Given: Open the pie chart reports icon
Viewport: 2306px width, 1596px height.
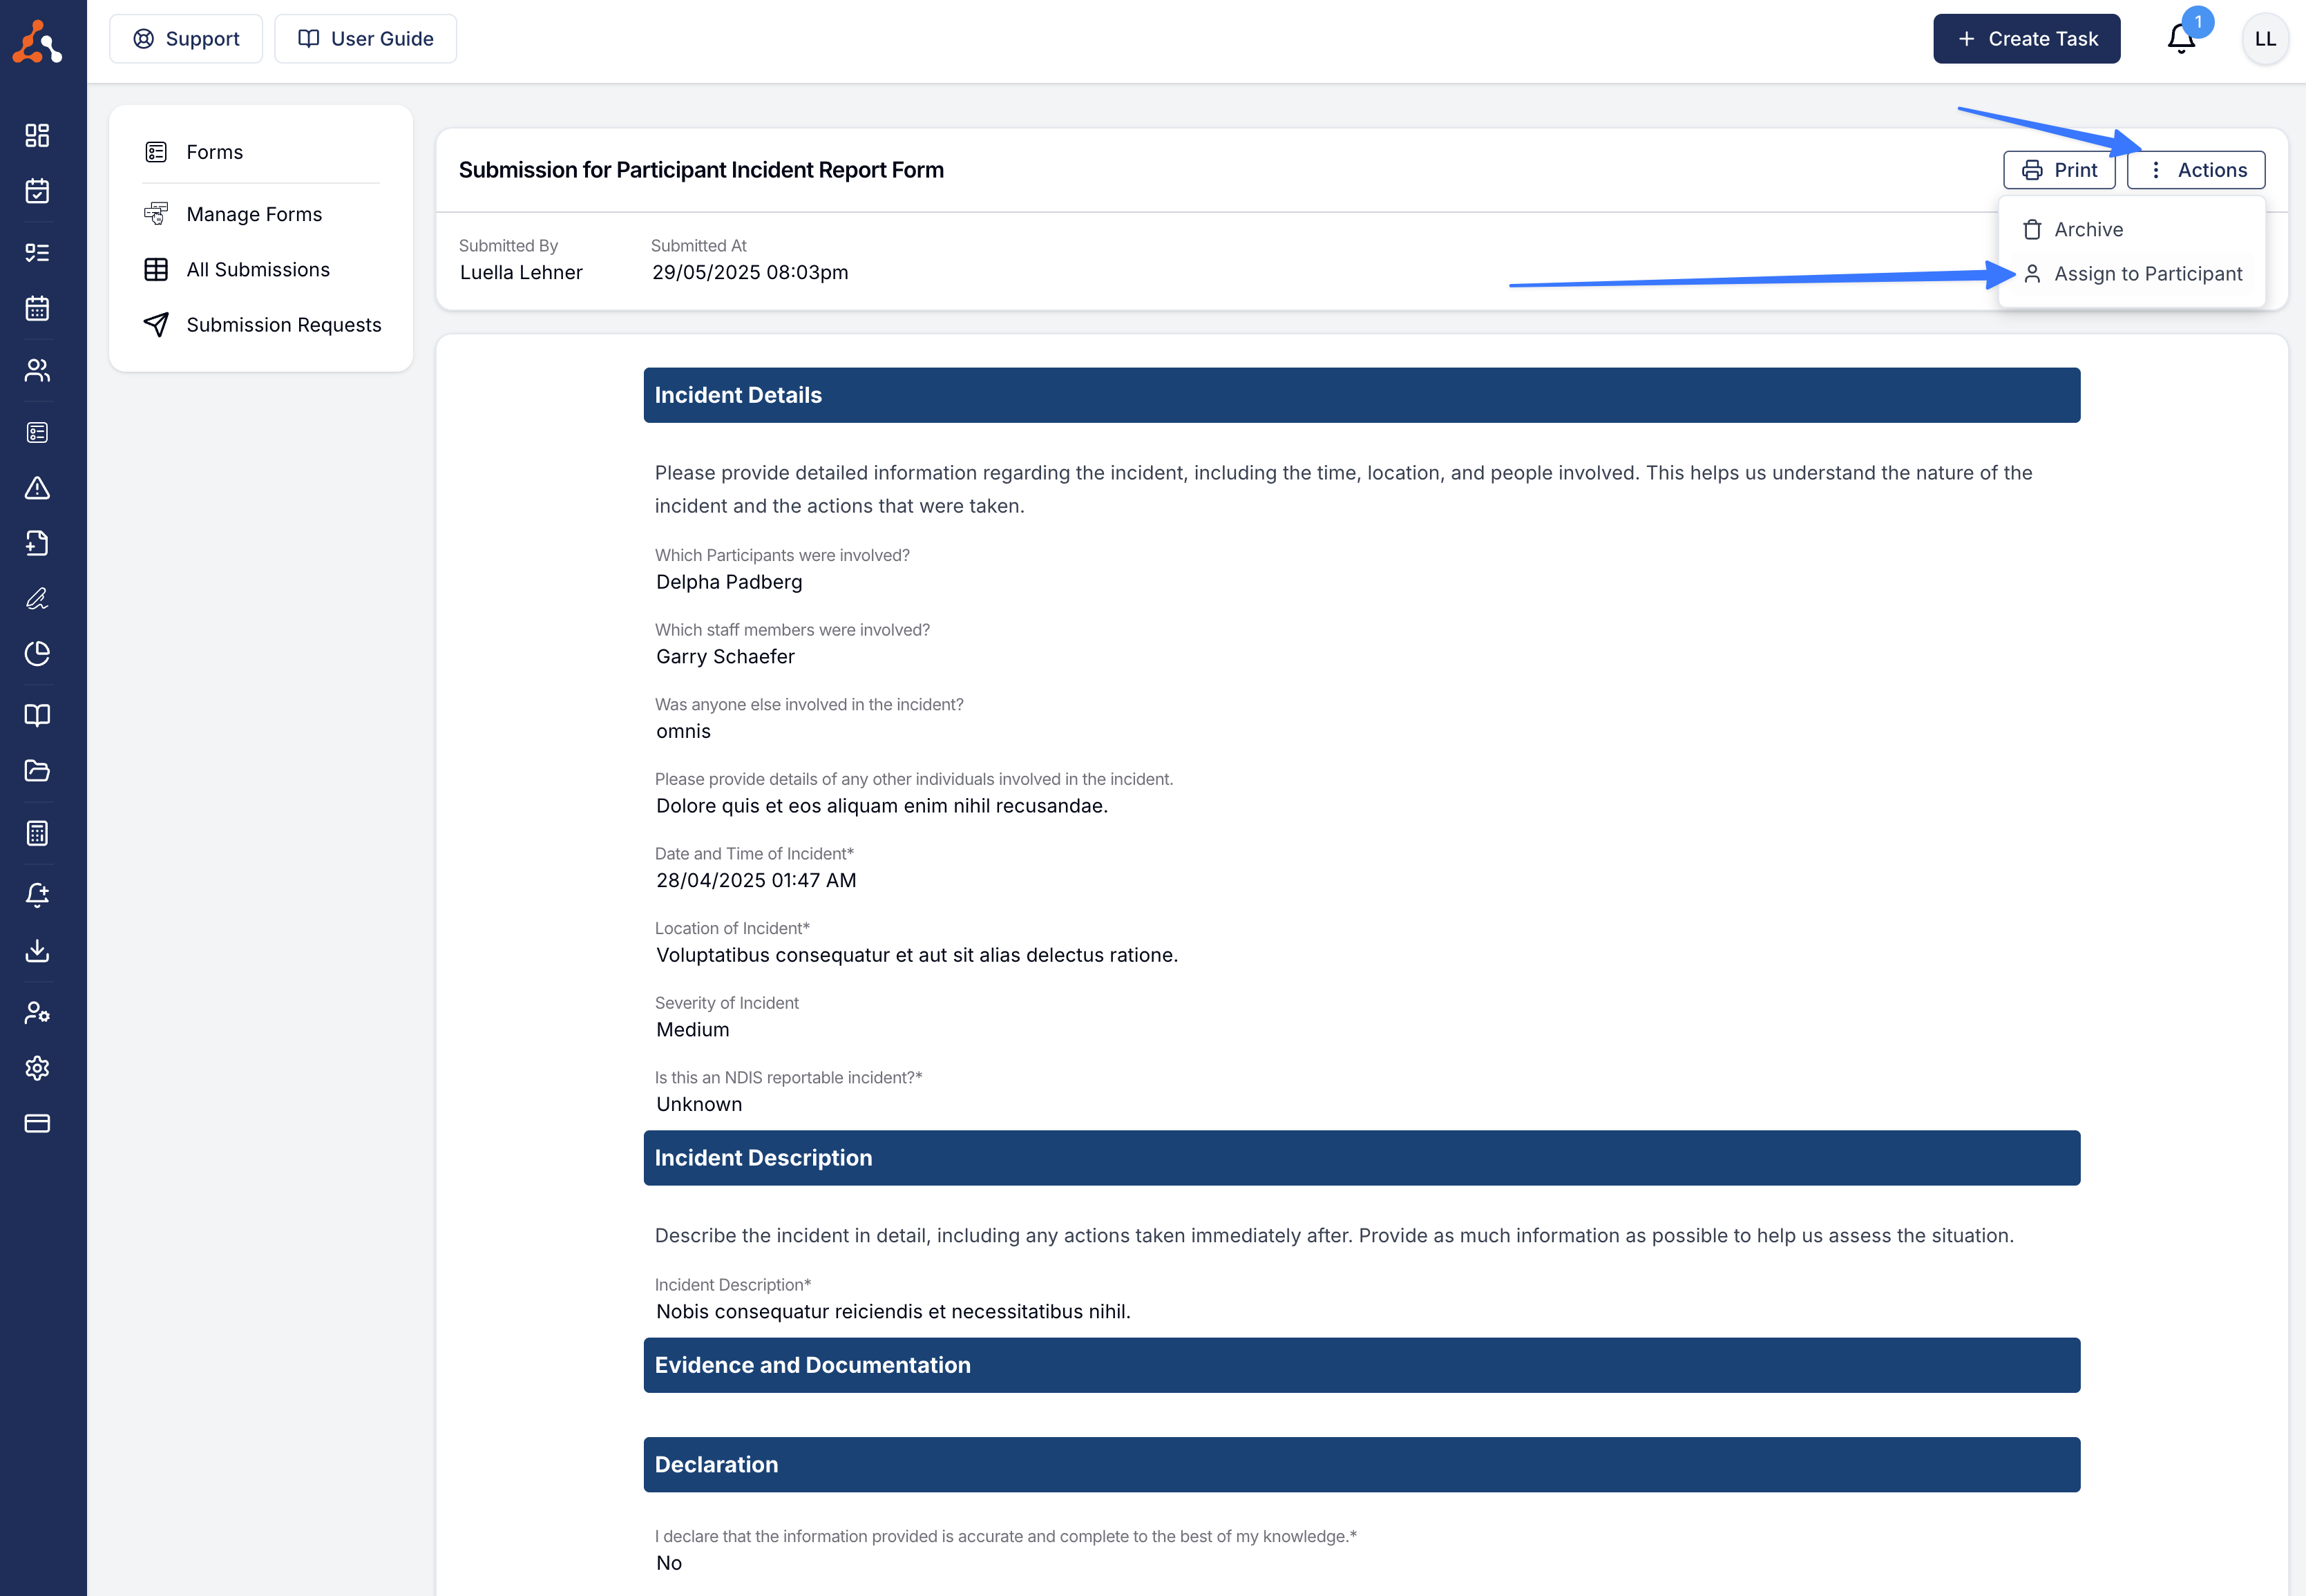Looking at the screenshot, I should 37,653.
